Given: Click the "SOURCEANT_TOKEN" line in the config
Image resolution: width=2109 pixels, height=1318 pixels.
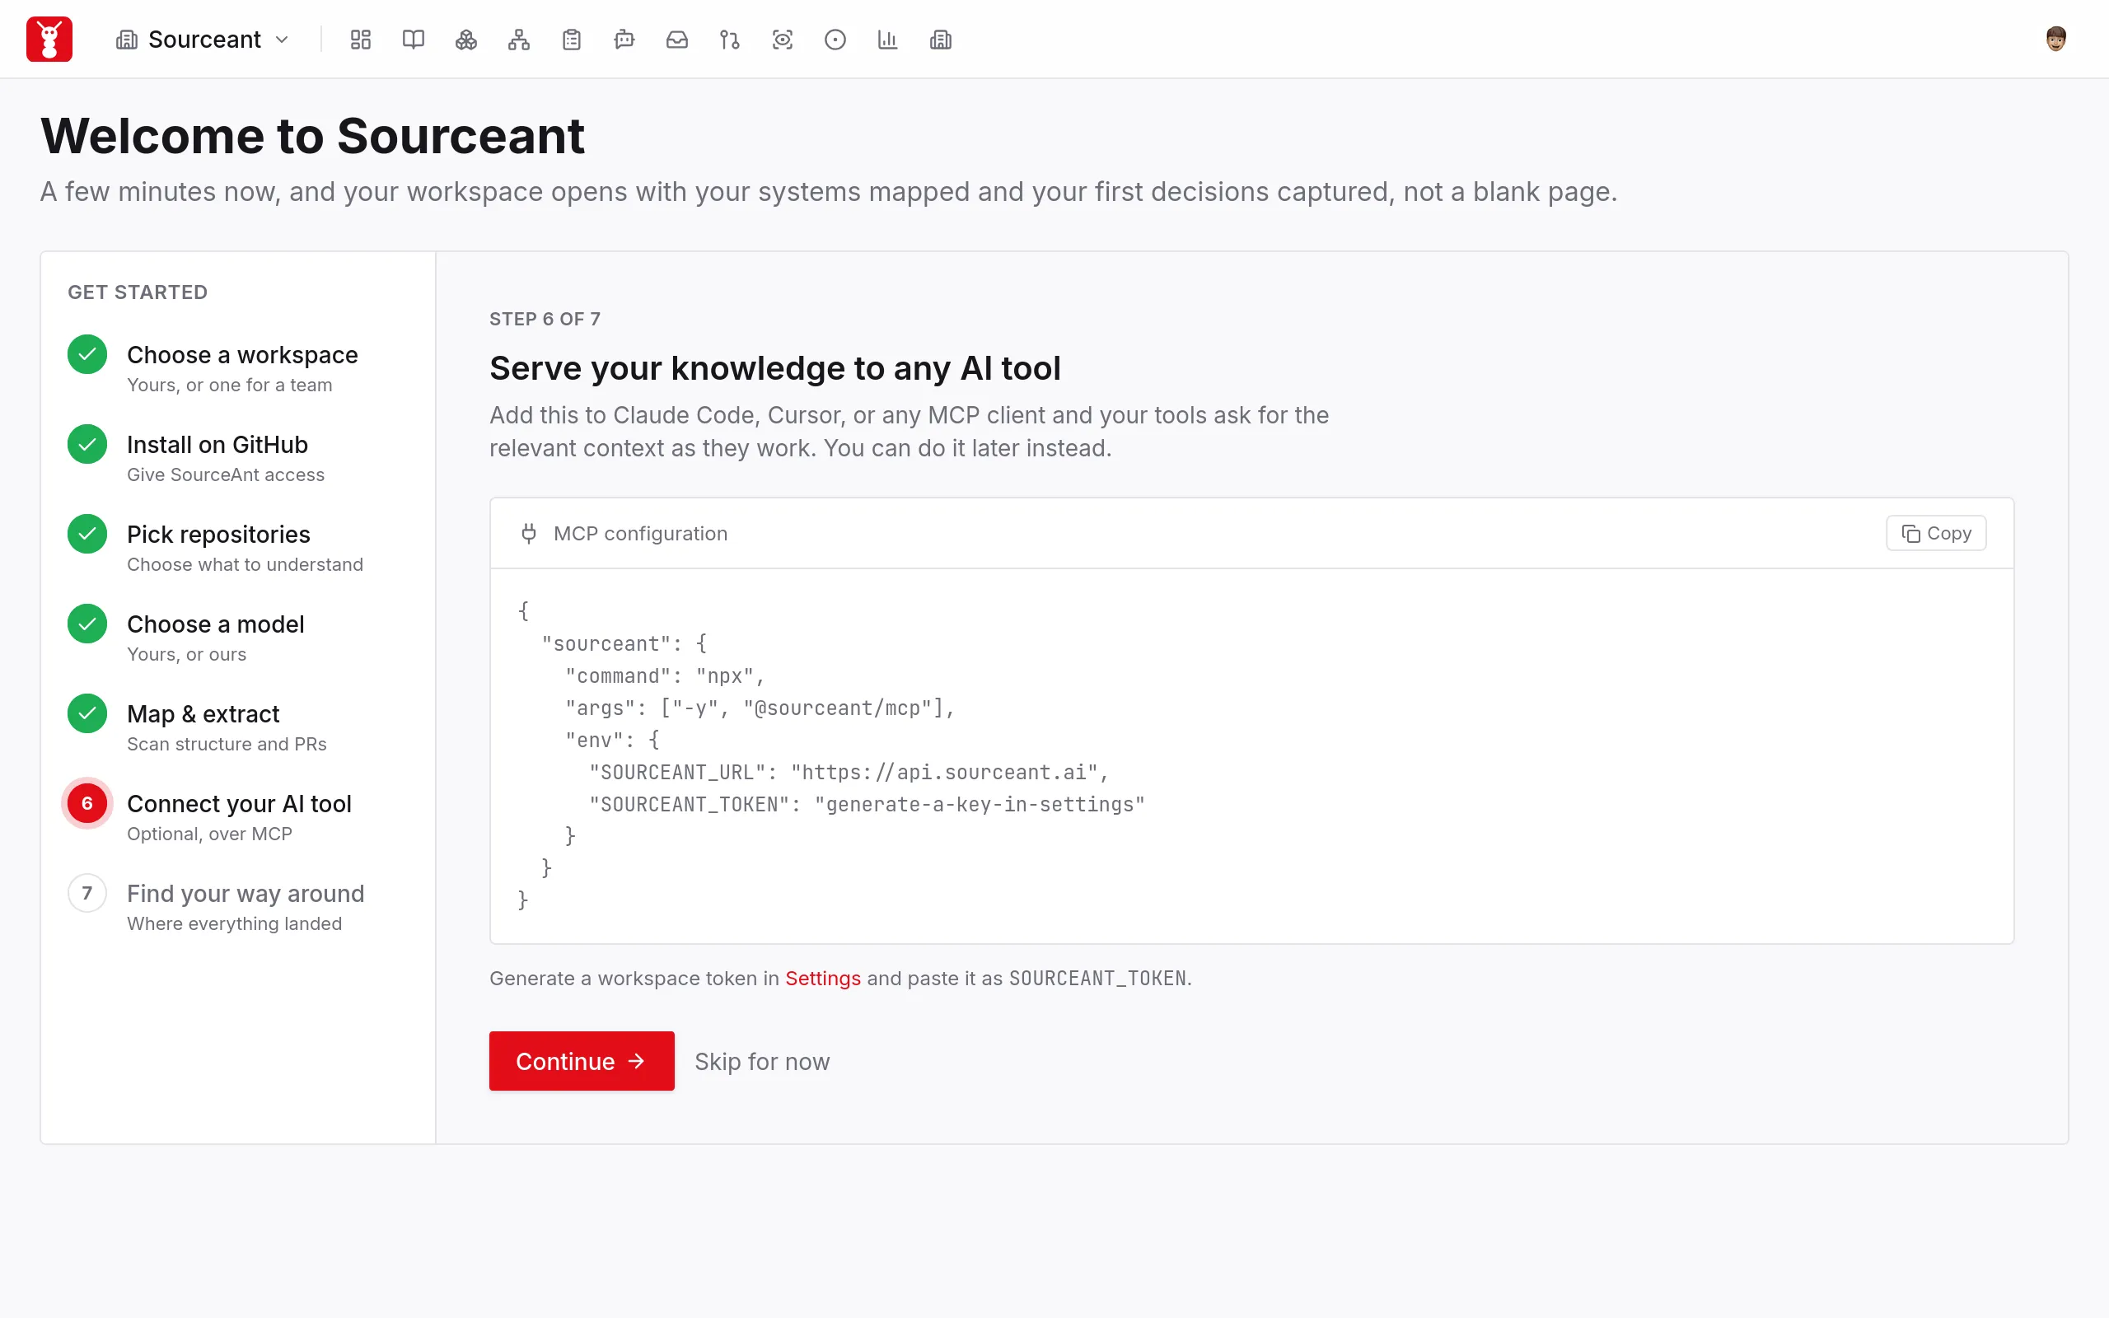Looking at the screenshot, I should [867, 805].
